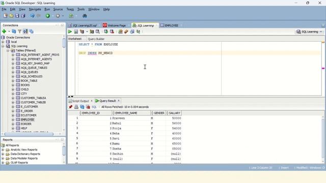Image resolution: width=326 pixels, height=183 pixels.
Task: Run the statement with the green play icon
Action: point(70,32)
